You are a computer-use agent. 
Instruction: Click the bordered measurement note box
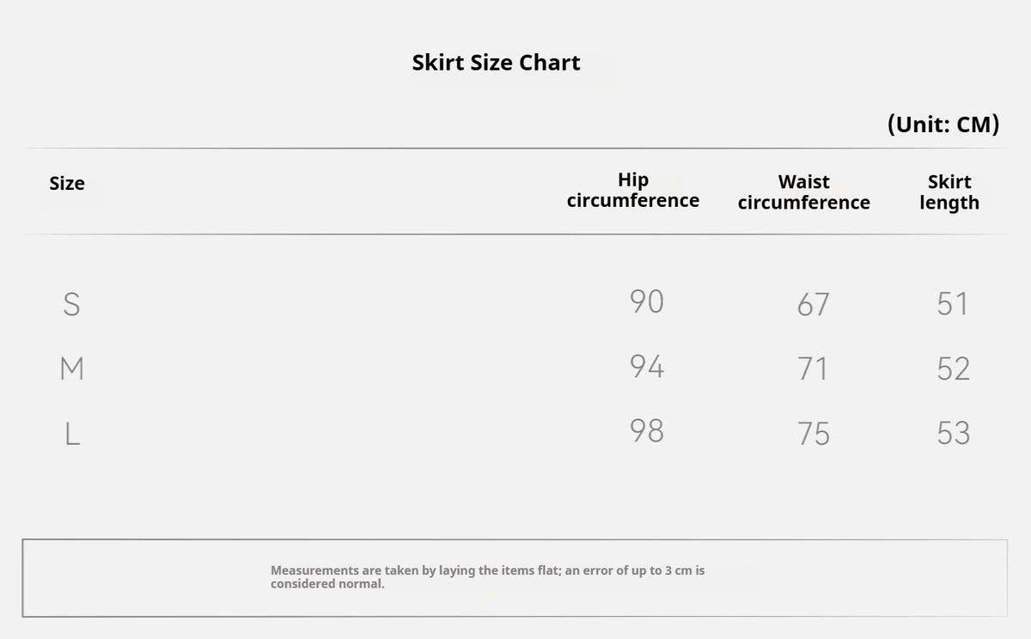pyautogui.click(x=515, y=578)
